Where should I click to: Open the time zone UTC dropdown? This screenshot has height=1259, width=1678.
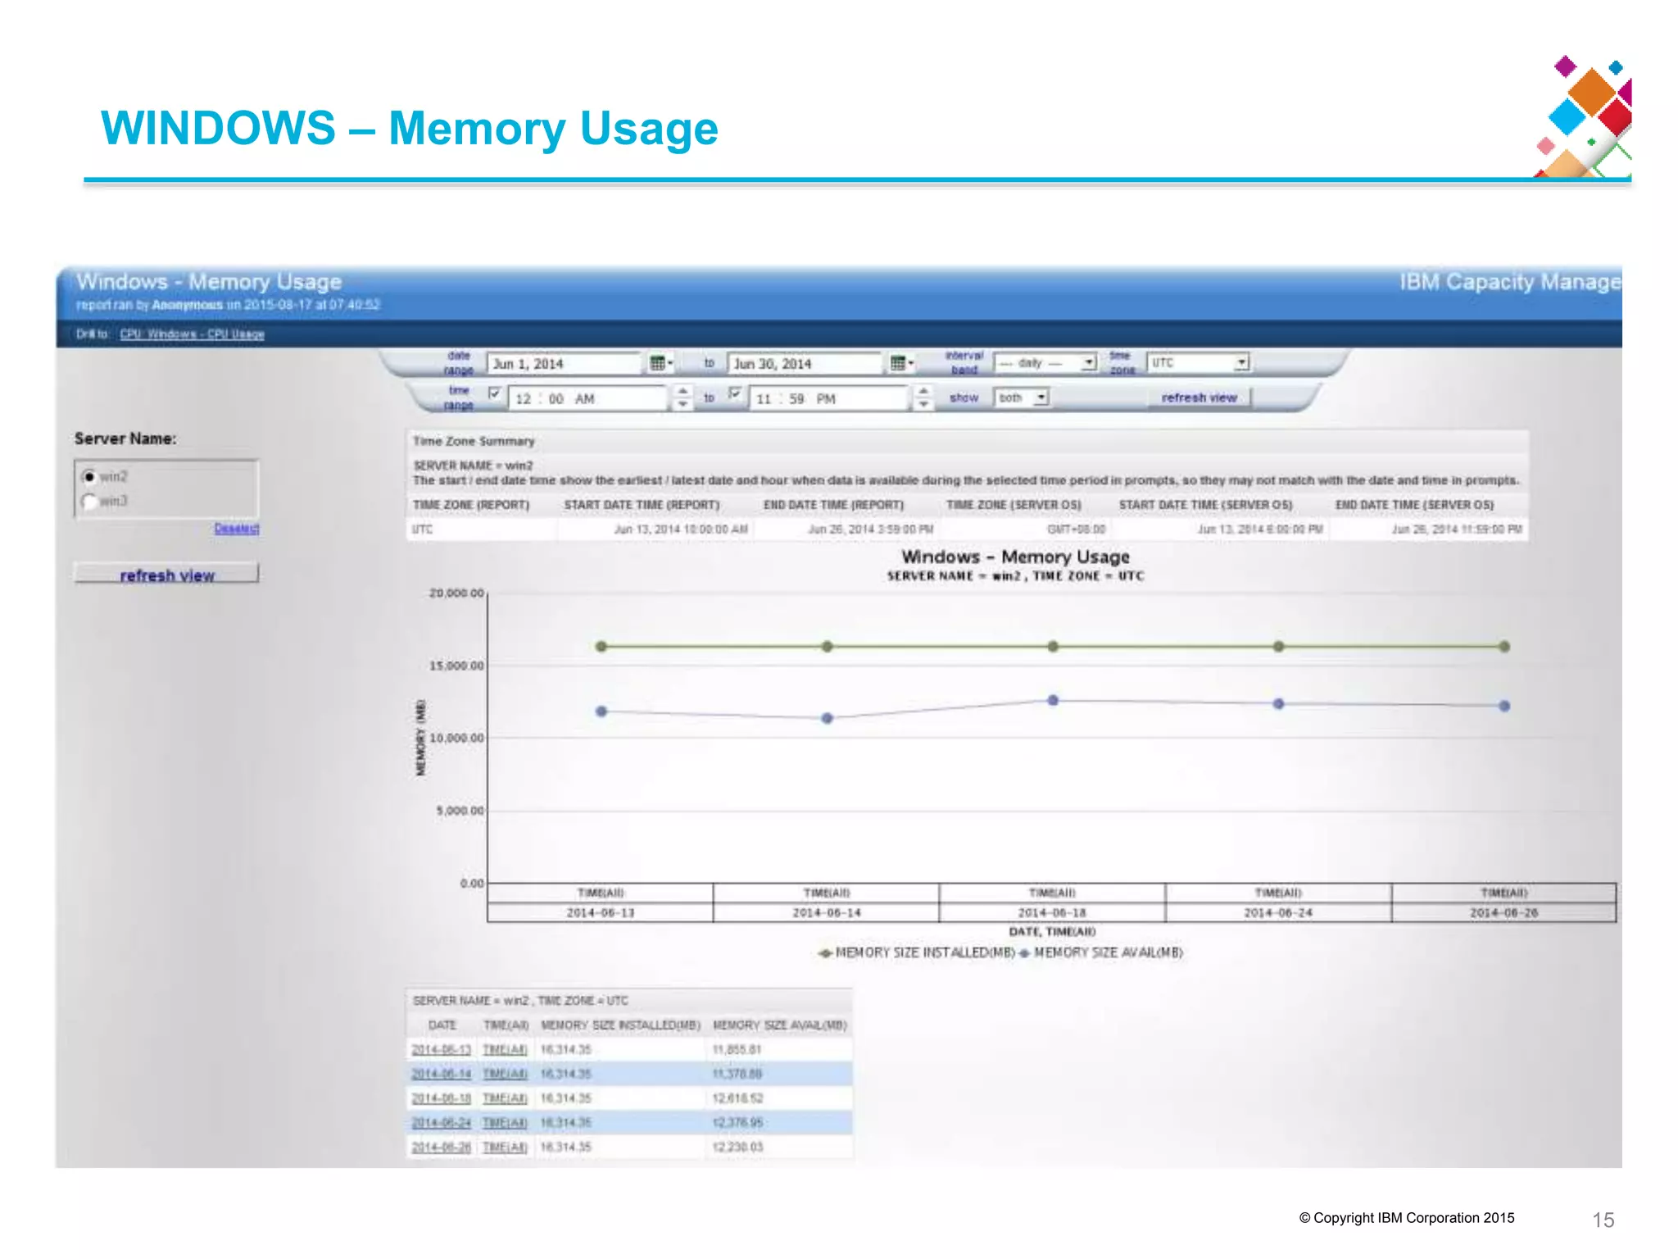(x=1198, y=362)
